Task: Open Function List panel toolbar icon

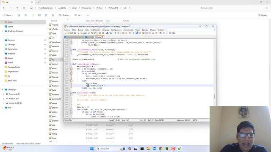Action: tap(149, 33)
